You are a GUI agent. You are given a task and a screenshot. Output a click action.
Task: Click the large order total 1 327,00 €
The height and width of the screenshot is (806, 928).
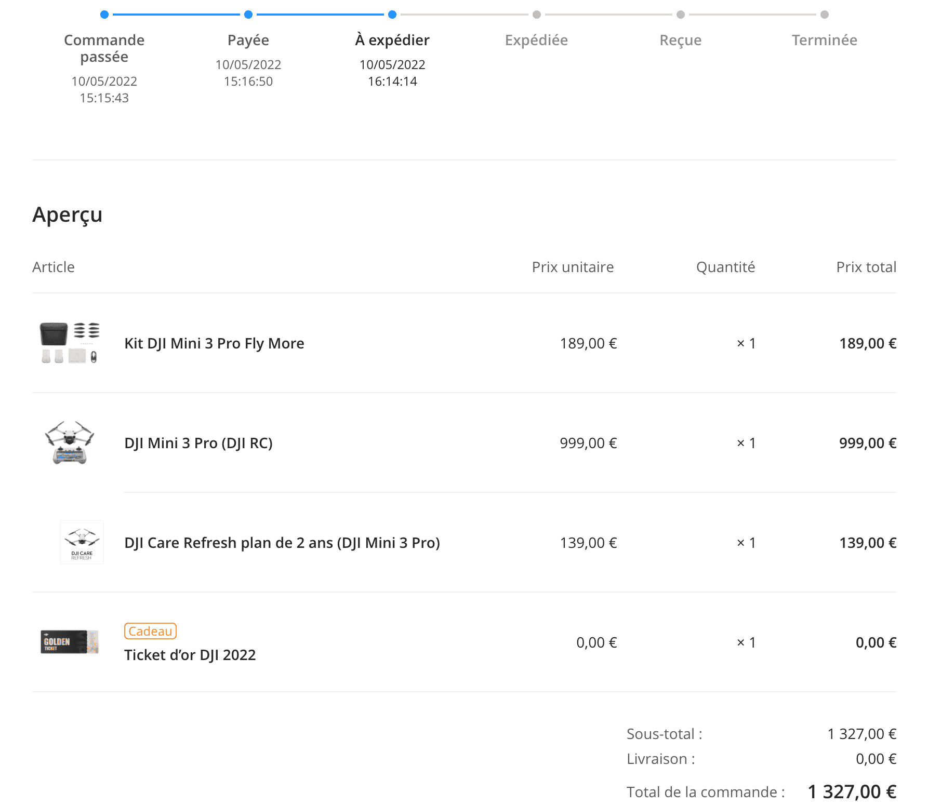click(852, 792)
